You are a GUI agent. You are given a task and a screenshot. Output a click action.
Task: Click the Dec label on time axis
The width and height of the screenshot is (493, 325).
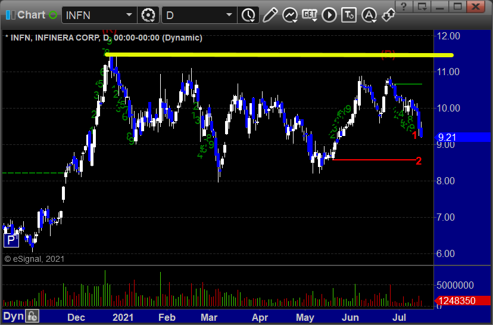pyautogui.click(x=76, y=317)
